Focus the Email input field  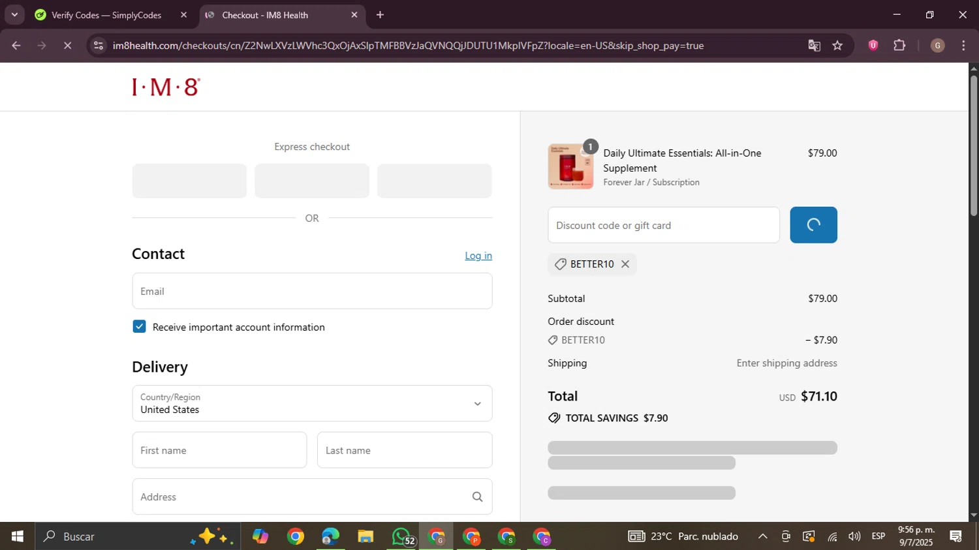tap(312, 291)
